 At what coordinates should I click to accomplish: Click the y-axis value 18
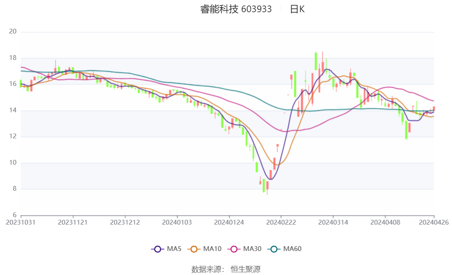[13, 58]
